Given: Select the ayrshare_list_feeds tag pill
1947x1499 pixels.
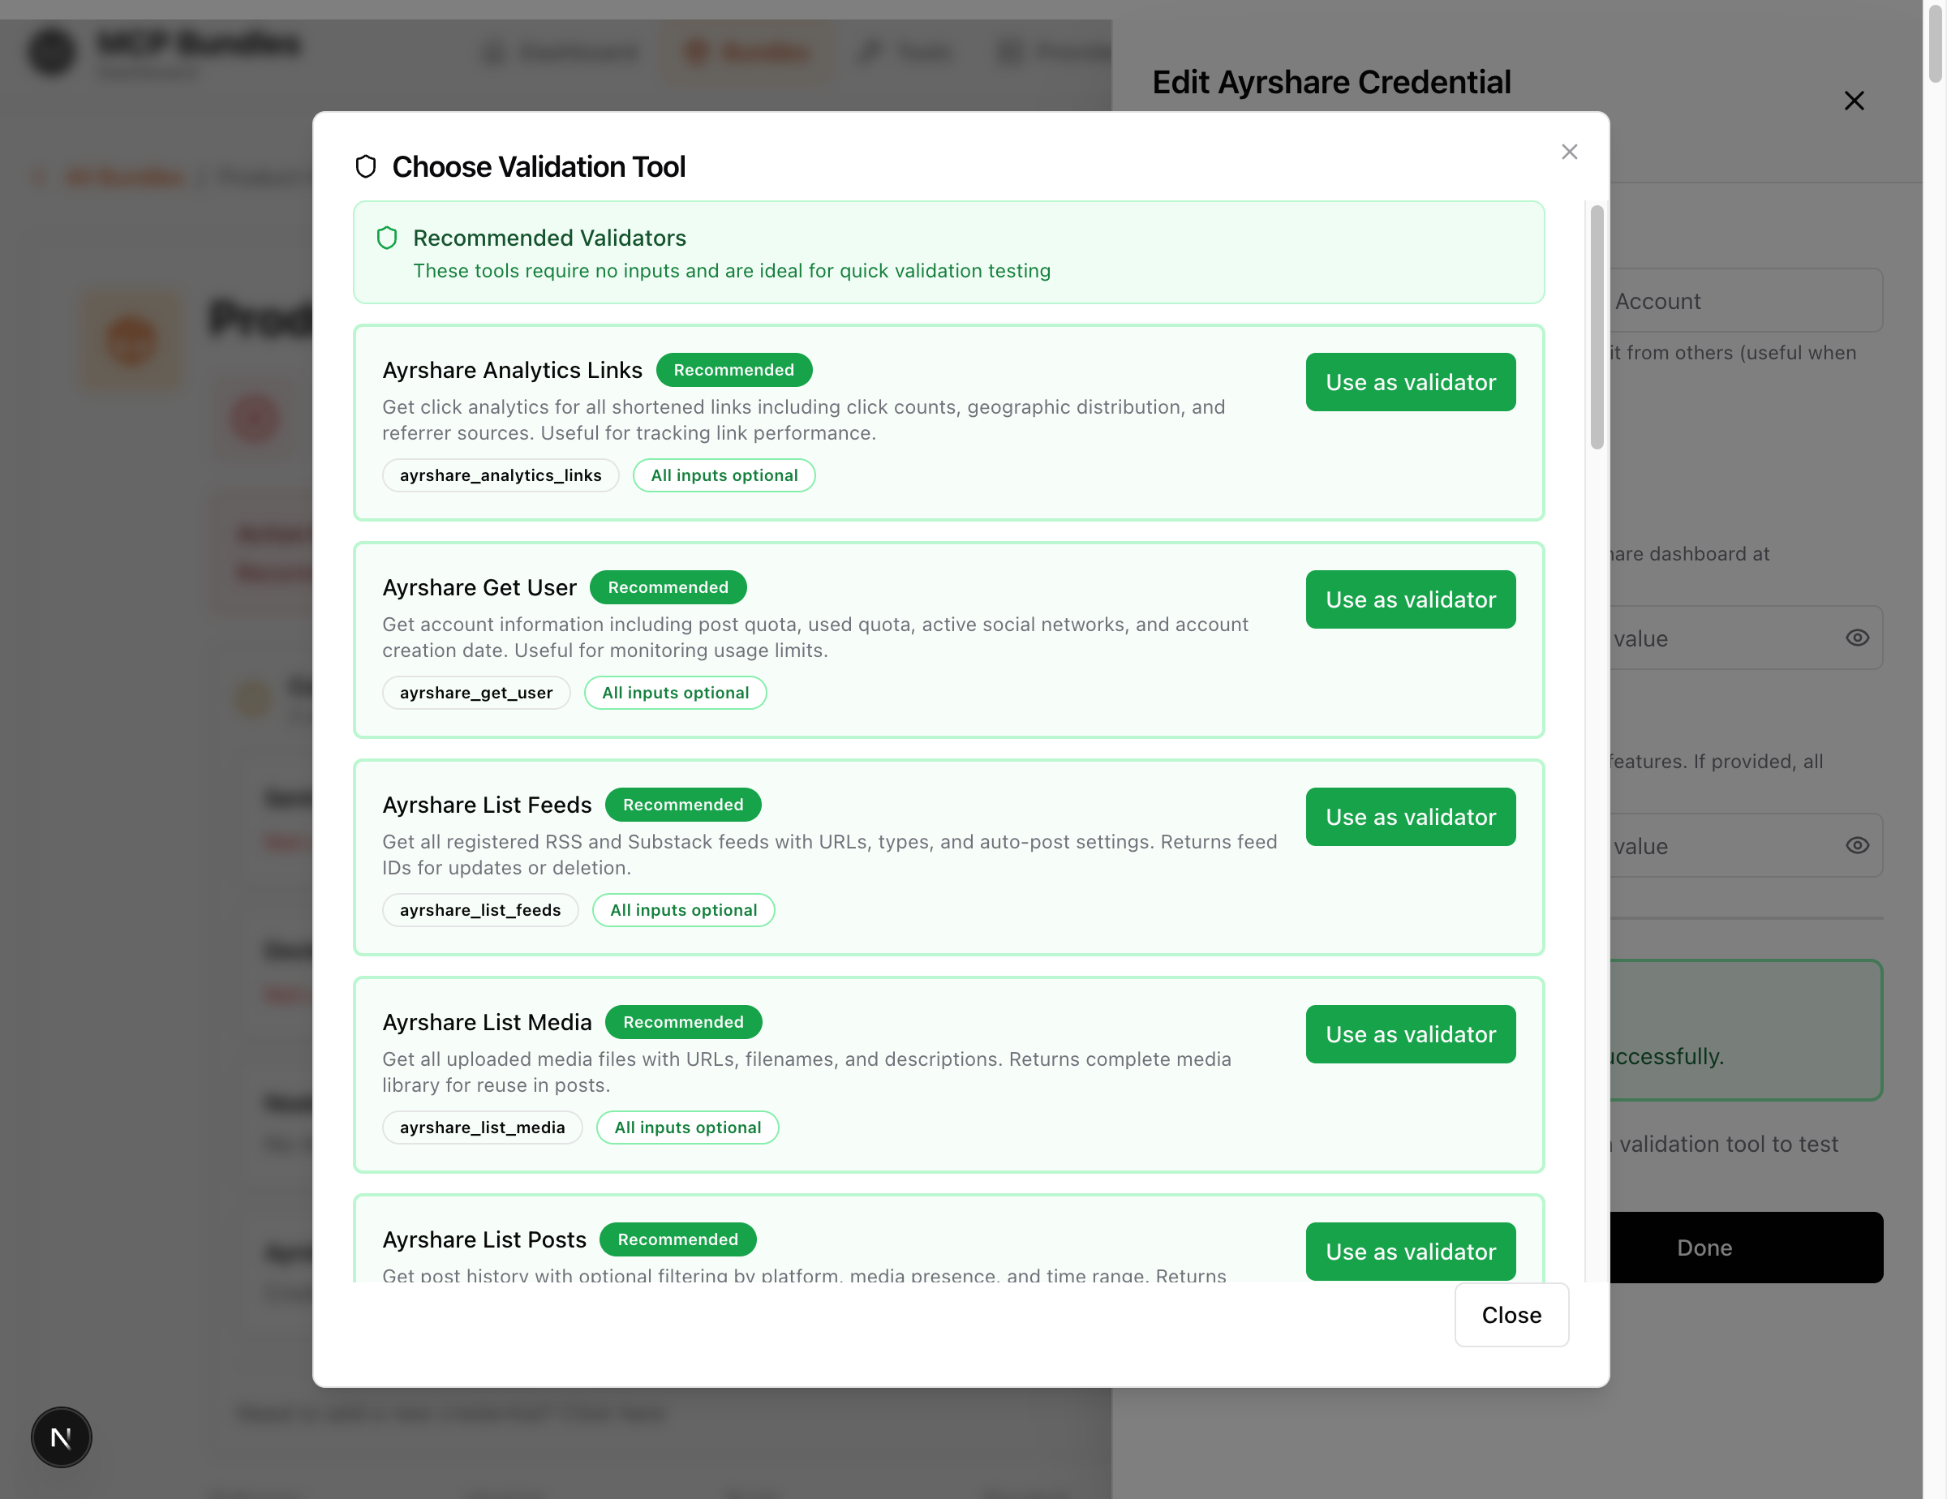Looking at the screenshot, I should click(479, 910).
